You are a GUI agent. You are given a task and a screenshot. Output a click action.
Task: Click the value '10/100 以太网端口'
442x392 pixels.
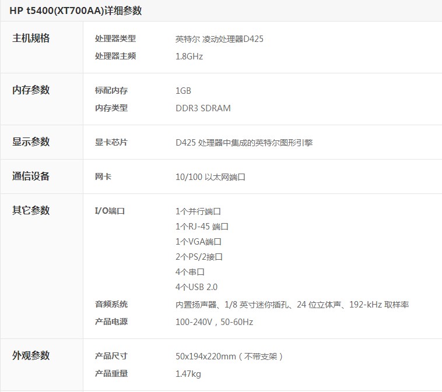(x=211, y=177)
